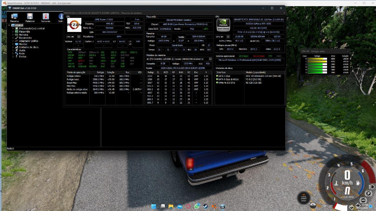Select Unidades de disco tree item
The image size is (376, 211).
29,47
